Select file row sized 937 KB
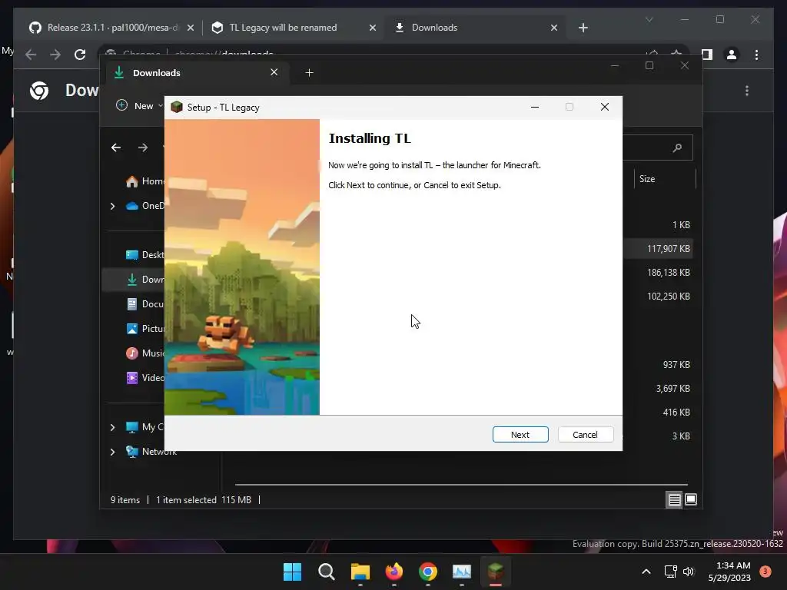787x590 pixels. point(658,365)
